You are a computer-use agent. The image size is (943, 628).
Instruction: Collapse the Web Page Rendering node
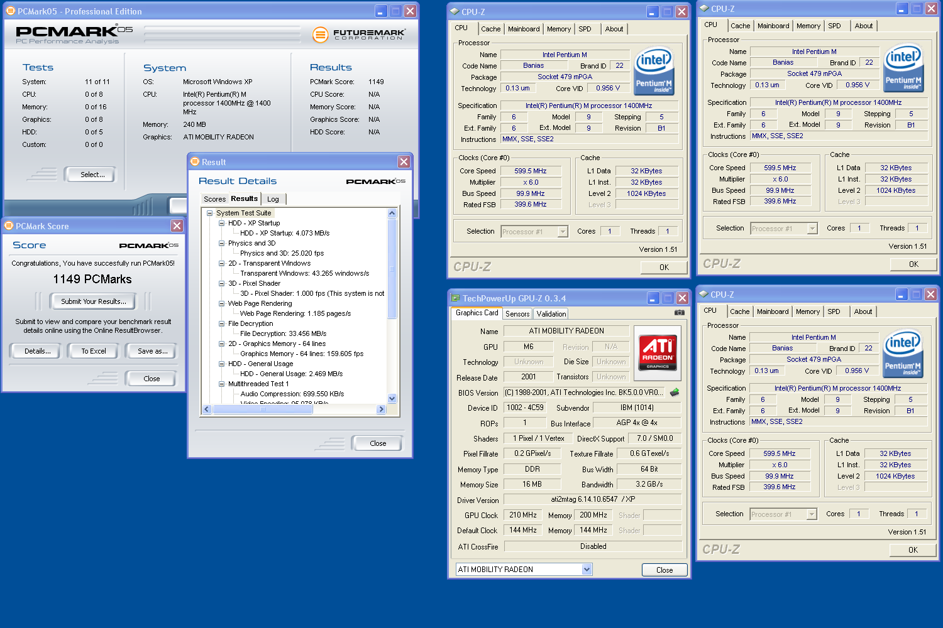tap(221, 303)
